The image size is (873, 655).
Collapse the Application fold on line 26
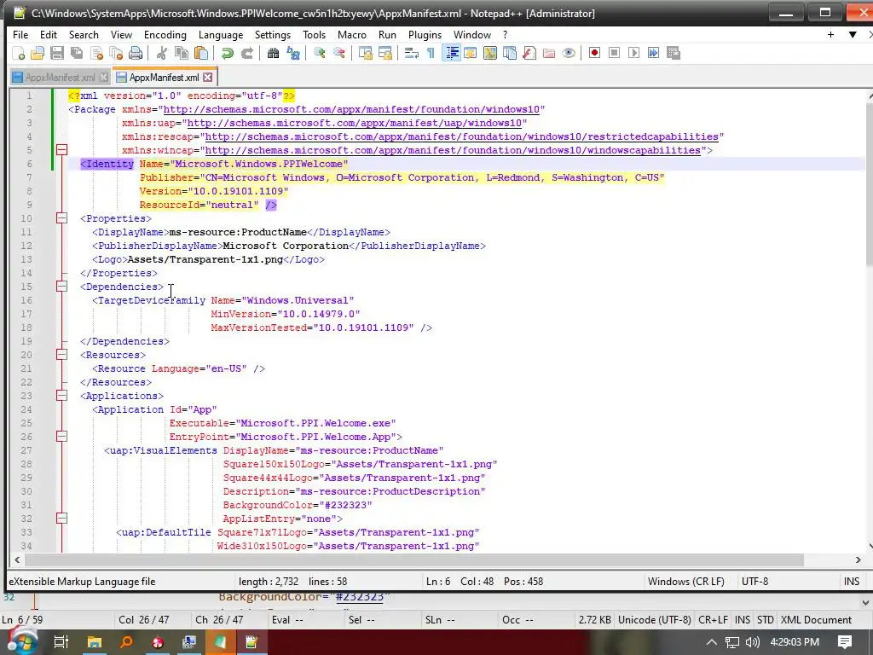(61, 437)
